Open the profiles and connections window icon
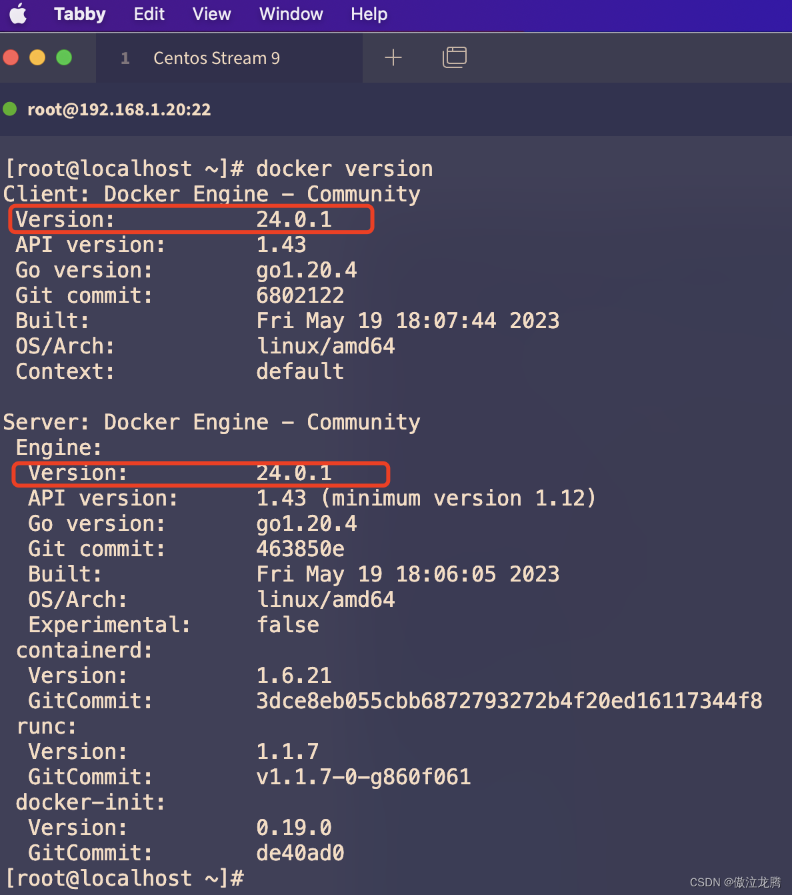Screen dimensions: 792x895 (455, 57)
